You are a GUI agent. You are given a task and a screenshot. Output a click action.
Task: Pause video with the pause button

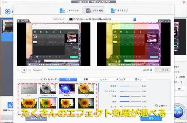(x=23, y=70)
